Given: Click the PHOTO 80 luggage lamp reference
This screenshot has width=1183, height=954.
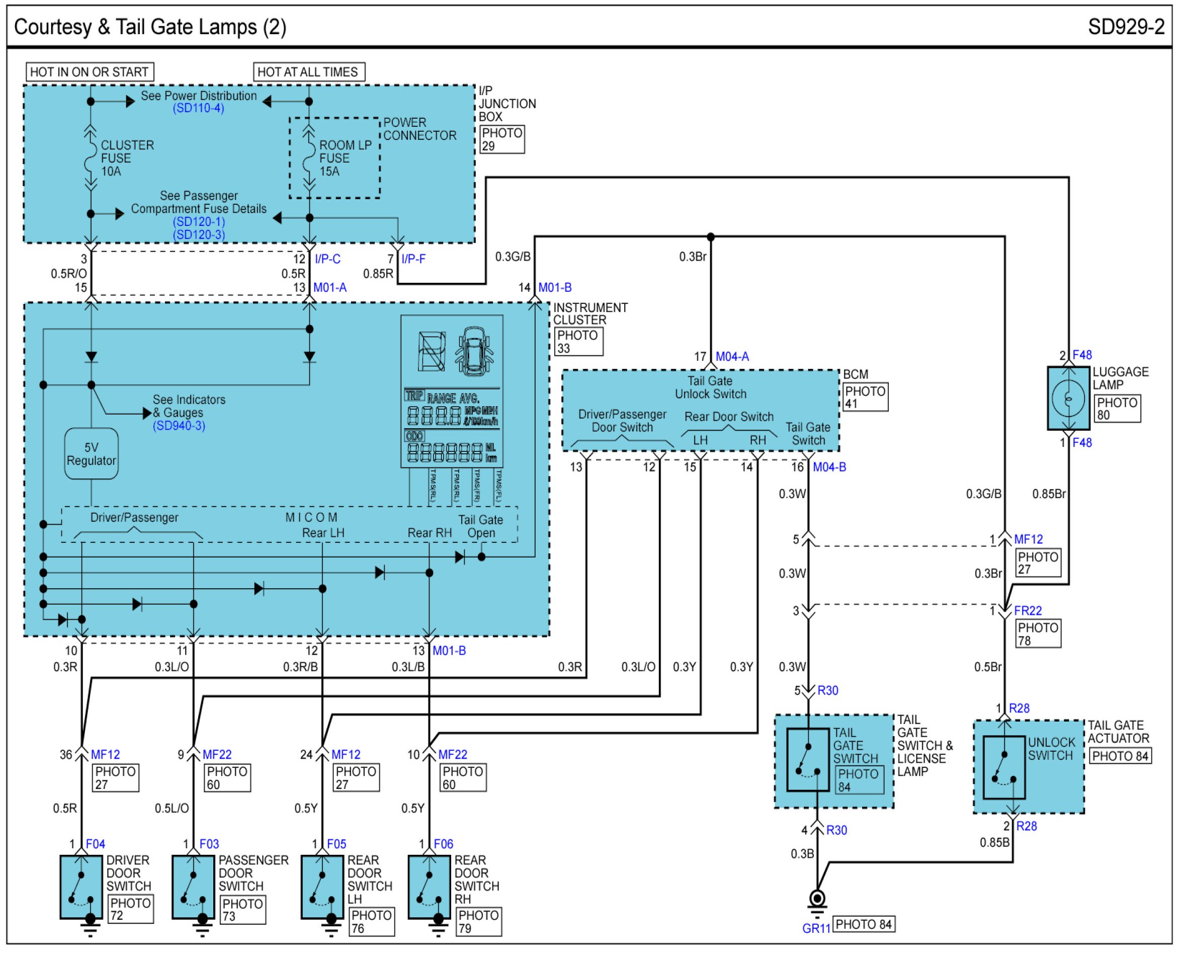Looking at the screenshot, I should coord(1117,409).
